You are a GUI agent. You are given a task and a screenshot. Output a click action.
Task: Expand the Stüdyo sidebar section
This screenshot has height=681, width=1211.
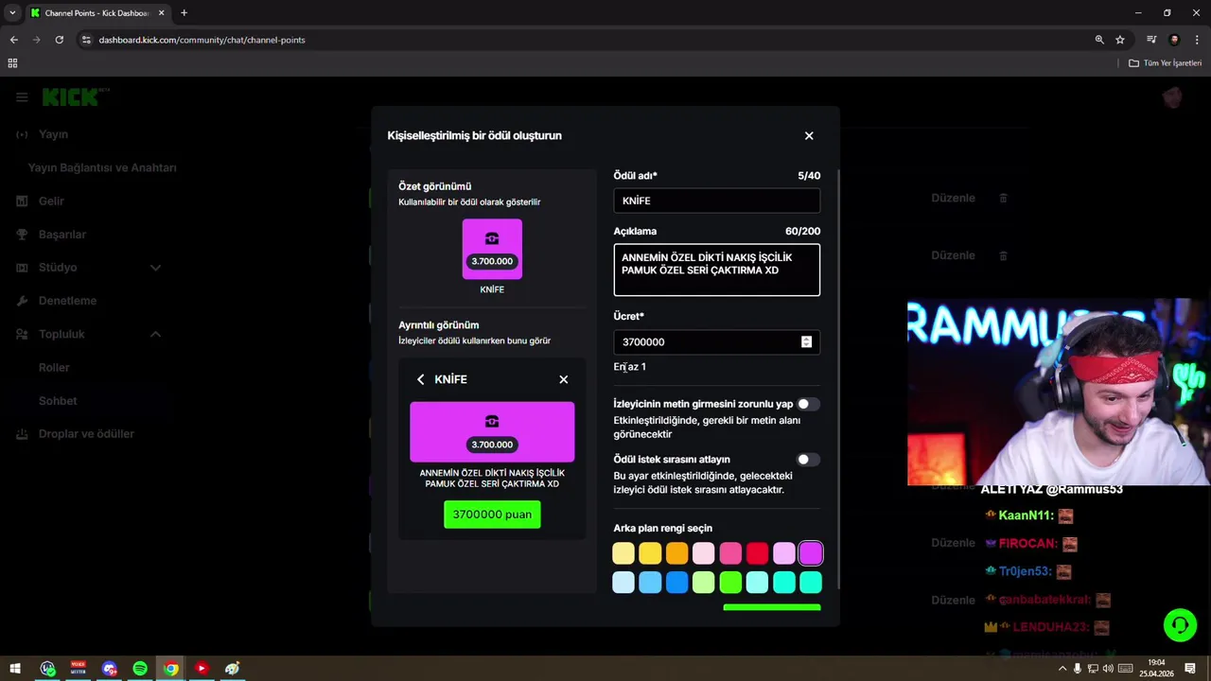coord(155,268)
